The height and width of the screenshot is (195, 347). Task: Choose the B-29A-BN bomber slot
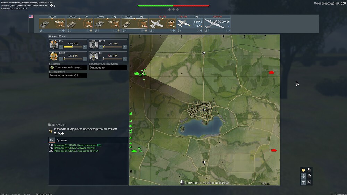pyautogui.click(x=218, y=24)
